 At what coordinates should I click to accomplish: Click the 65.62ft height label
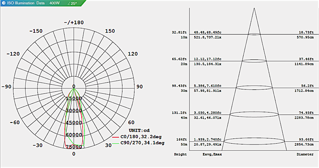179,59
